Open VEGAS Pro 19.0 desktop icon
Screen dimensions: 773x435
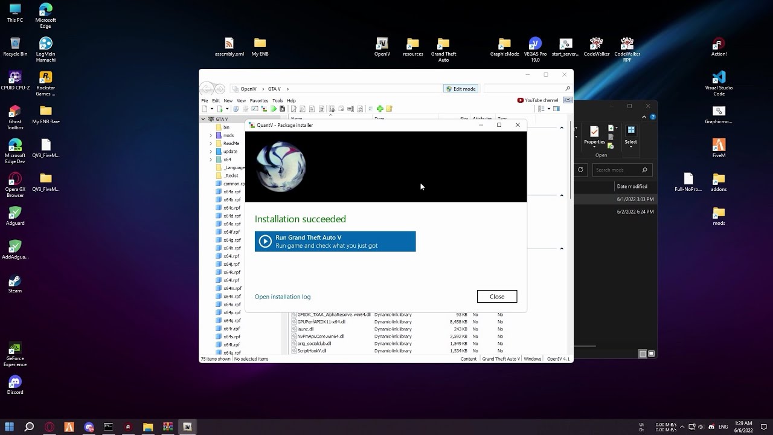(535, 50)
